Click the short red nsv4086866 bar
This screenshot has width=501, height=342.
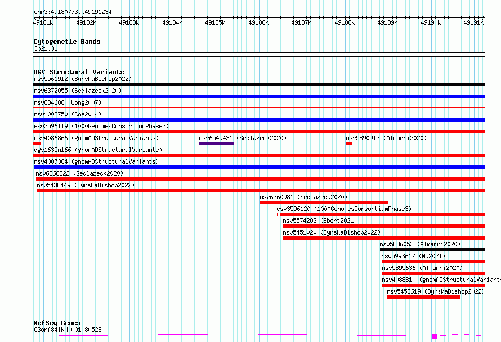[x=37, y=143]
